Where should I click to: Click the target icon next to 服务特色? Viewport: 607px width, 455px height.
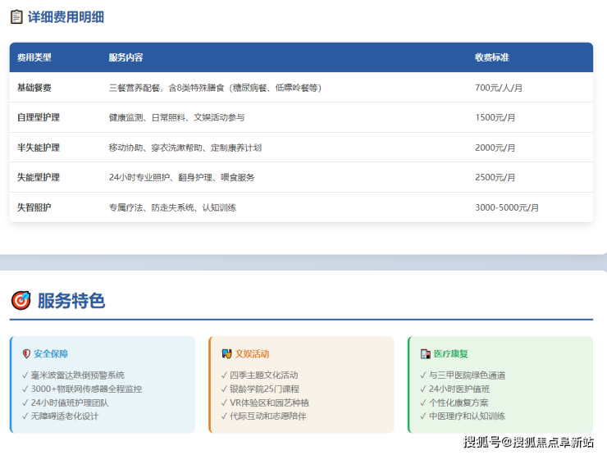coord(21,301)
